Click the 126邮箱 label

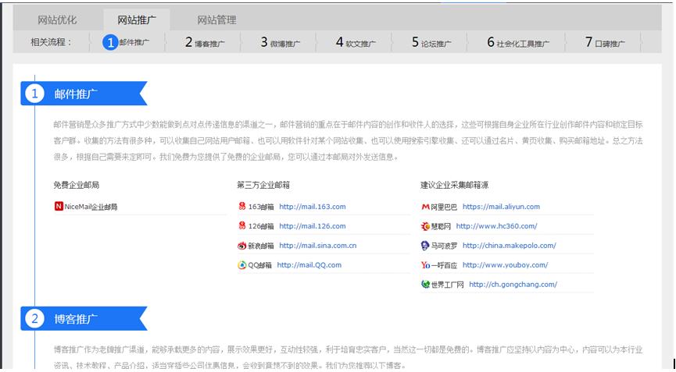click(261, 226)
